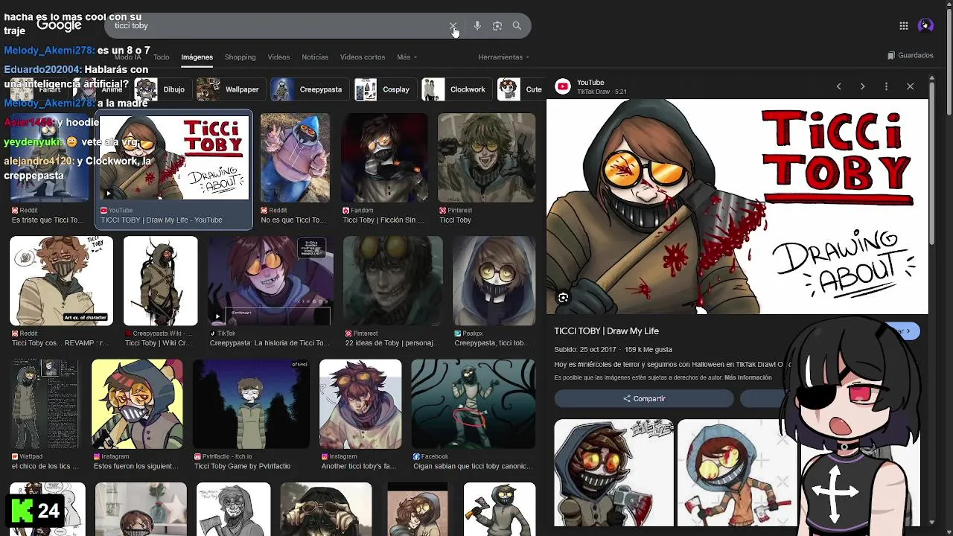
Task: Open the Noticias tab
Action: [x=315, y=57]
